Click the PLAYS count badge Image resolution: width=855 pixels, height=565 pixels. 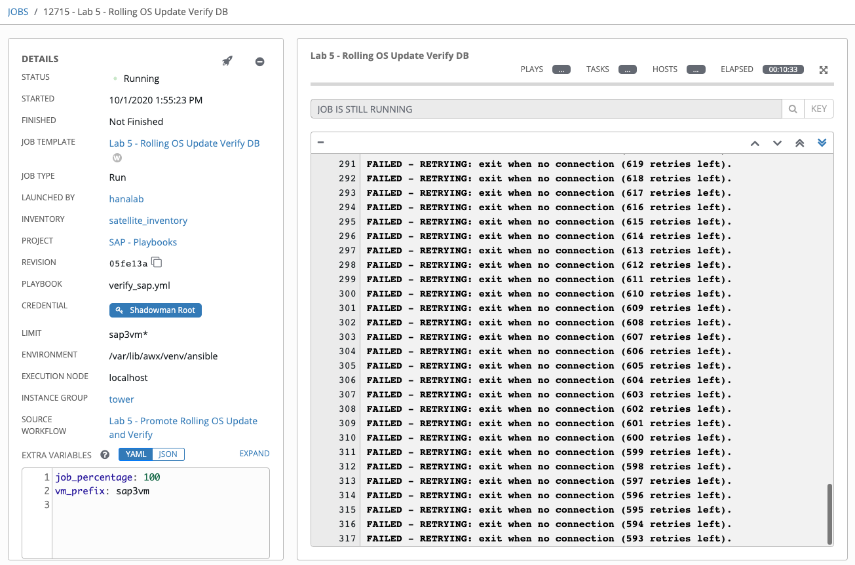click(561, 69)
